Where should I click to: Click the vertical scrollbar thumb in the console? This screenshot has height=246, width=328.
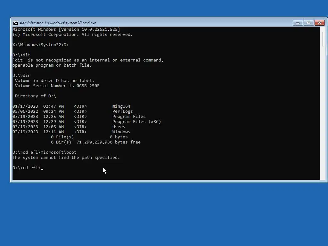(x=323, y=39)
